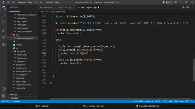The width and height of the screenshot is (195, 109).
Task: Click Spaces: 2 indentation setting
Action: click(149, 101)
